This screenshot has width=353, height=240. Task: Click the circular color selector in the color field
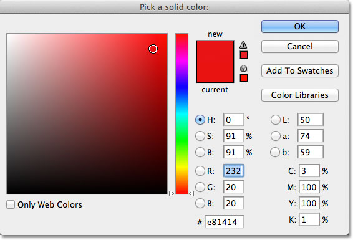coord(153,49)
